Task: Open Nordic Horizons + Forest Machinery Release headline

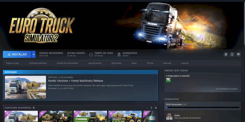Action: [76, 81]
